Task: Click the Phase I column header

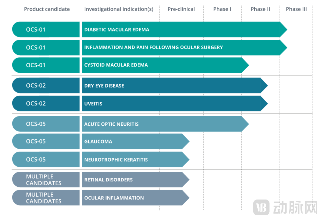Action: pyautogui.click(x=222, y=9)
